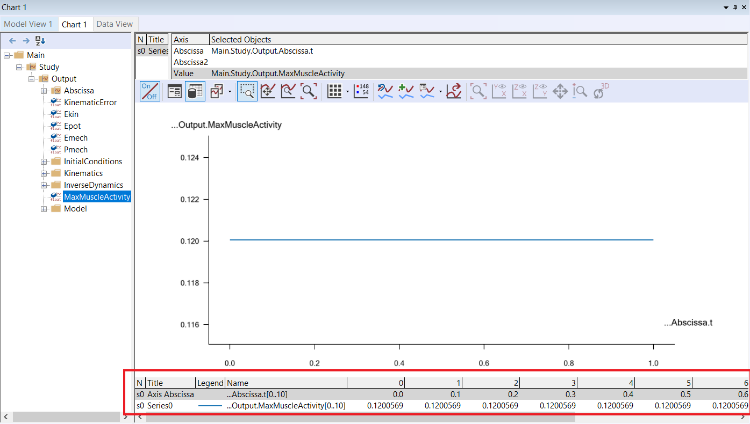Viewport: 750px width, 424px height.
Task: Click the replace series icon with blue arrow
Action: pos(385,91)
